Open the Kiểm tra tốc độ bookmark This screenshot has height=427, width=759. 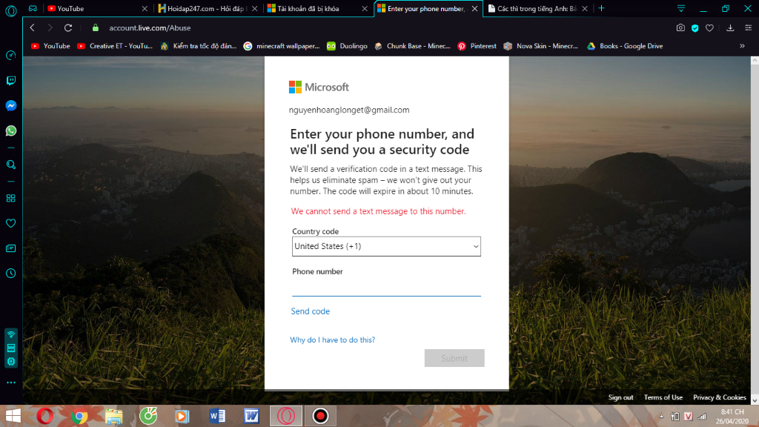(199, 46)
